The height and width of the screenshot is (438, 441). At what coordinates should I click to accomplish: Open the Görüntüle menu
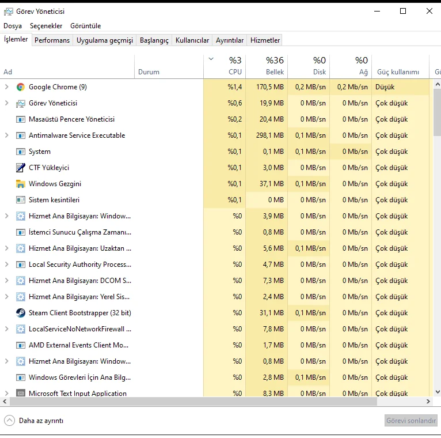coord(86,26)
